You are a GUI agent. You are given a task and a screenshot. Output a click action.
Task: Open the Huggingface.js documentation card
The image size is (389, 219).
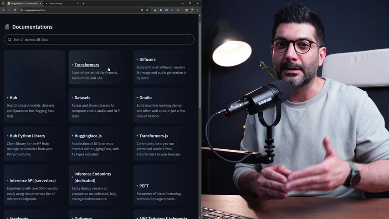point(99,144)
